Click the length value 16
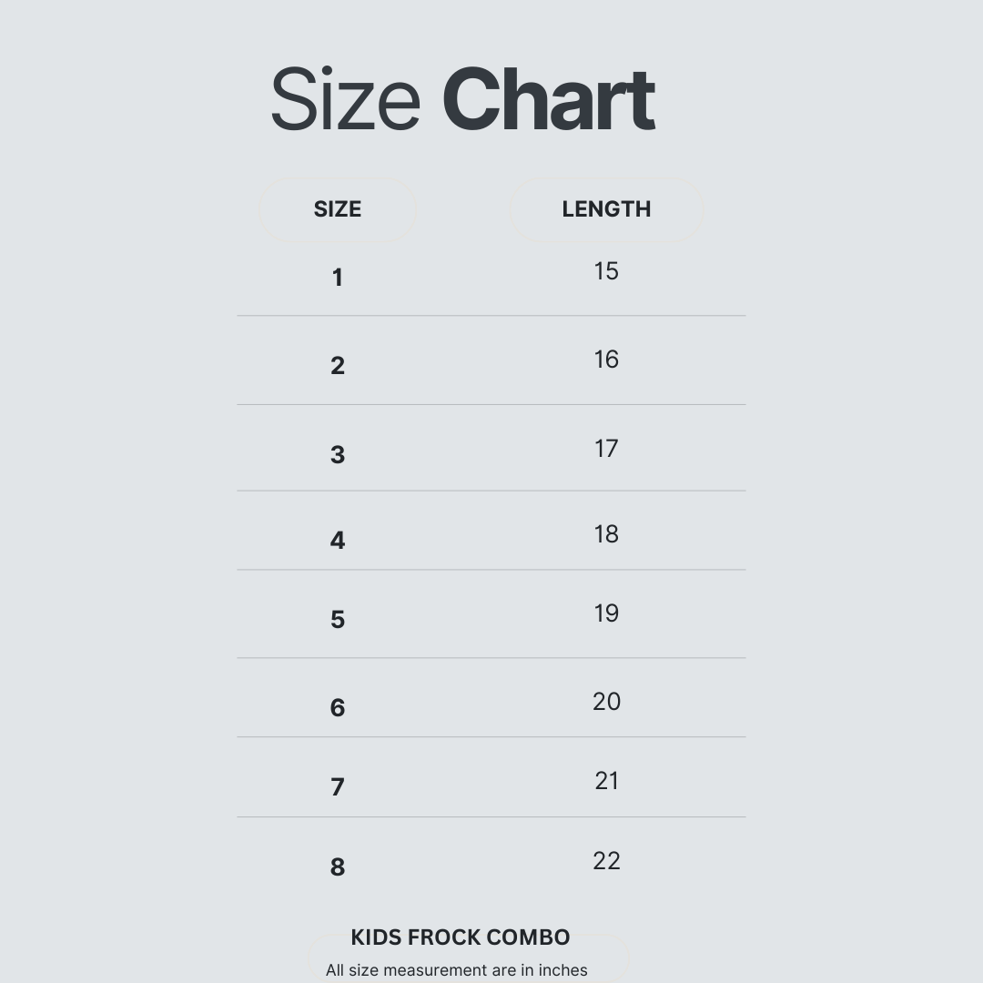Viewport: 983px width, 983px height. pyautogui.click(x=606, y=360)
